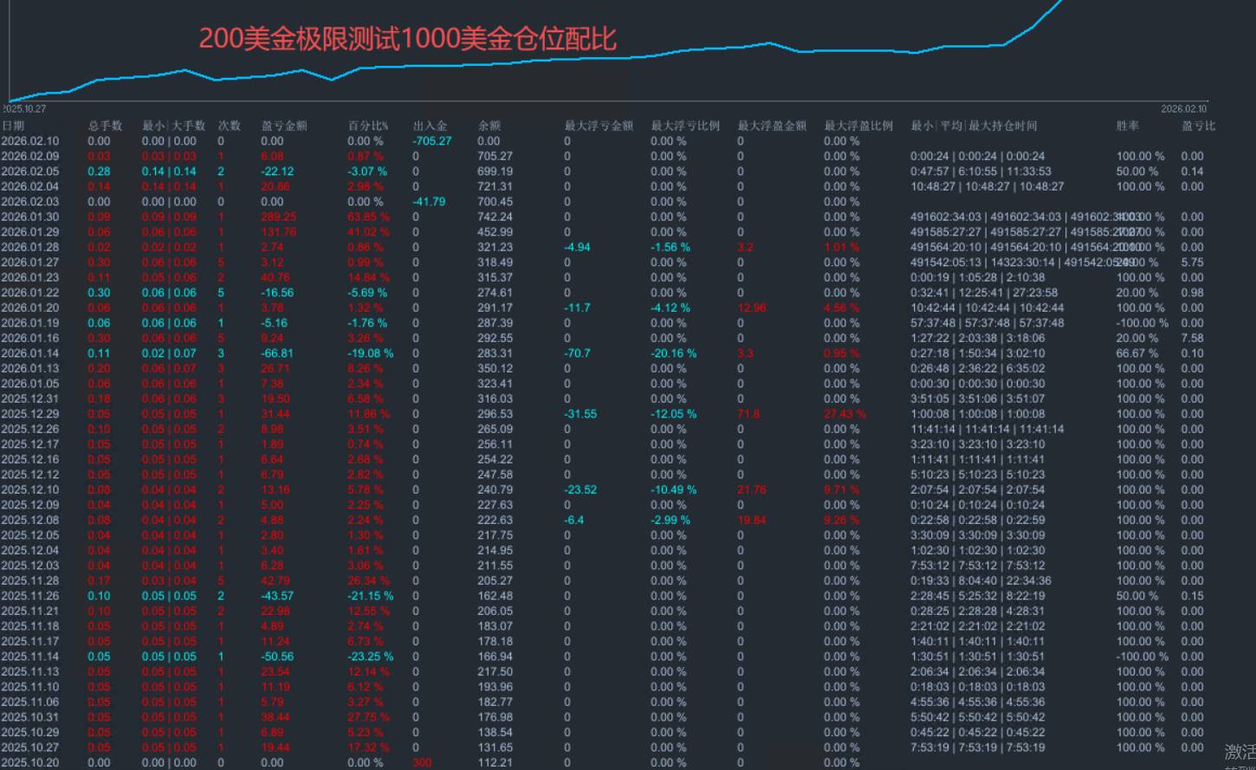The width and height of the screenshot is (1256, 770).
Task: Click the date cell 2025.10.20
Action: tap(30, 762)
